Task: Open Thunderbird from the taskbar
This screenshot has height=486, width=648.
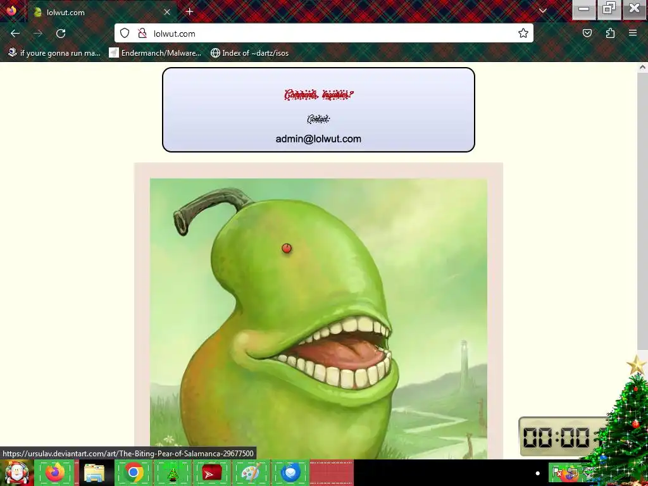Action: [290, 473]
